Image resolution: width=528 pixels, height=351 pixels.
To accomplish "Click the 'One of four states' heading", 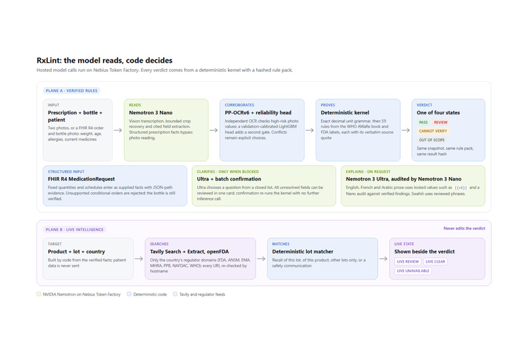I will 438,112.
